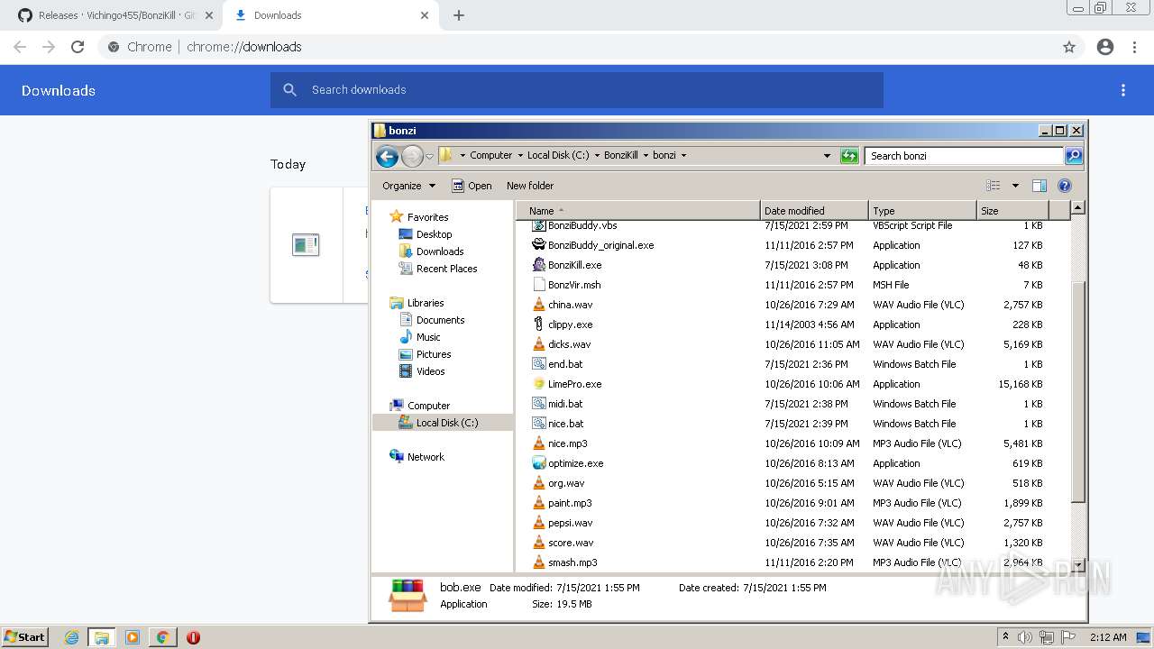This screenshot has width=1154, height=649.
Task: Open Chrome three-dot menu
Action: (x=1135, y=47)
